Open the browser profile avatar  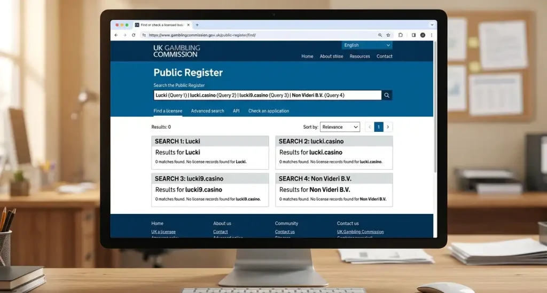423,35
